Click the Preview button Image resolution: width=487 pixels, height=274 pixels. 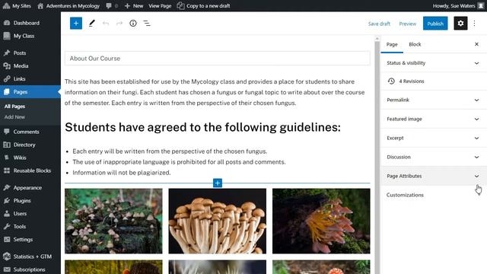(x=408, y=24)
